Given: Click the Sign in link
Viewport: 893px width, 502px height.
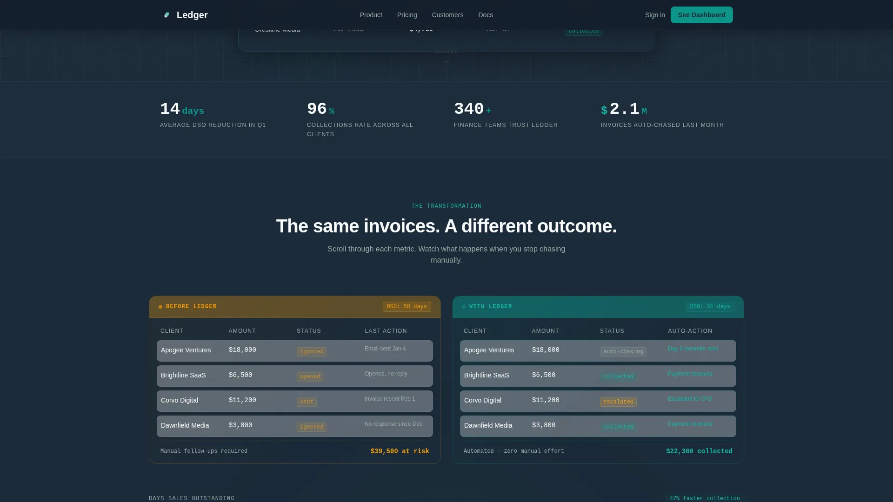Looking at the screenshot, I should click(655, 15).
